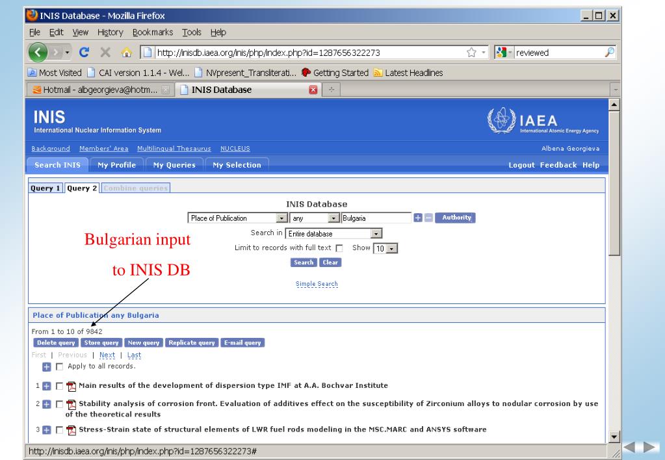The image size is (665, 460).
Task: Open the Tools menu
Action: tap(192, 32)
